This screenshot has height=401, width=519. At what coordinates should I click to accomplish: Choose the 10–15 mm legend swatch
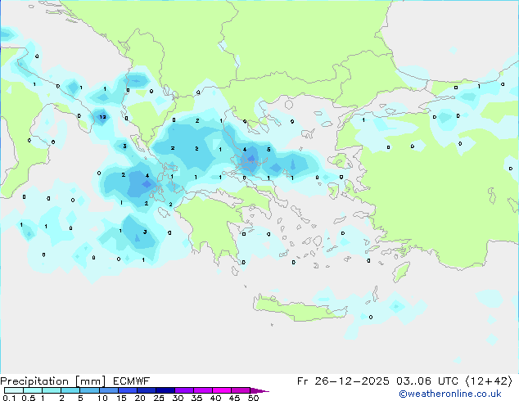pos(109,390)
